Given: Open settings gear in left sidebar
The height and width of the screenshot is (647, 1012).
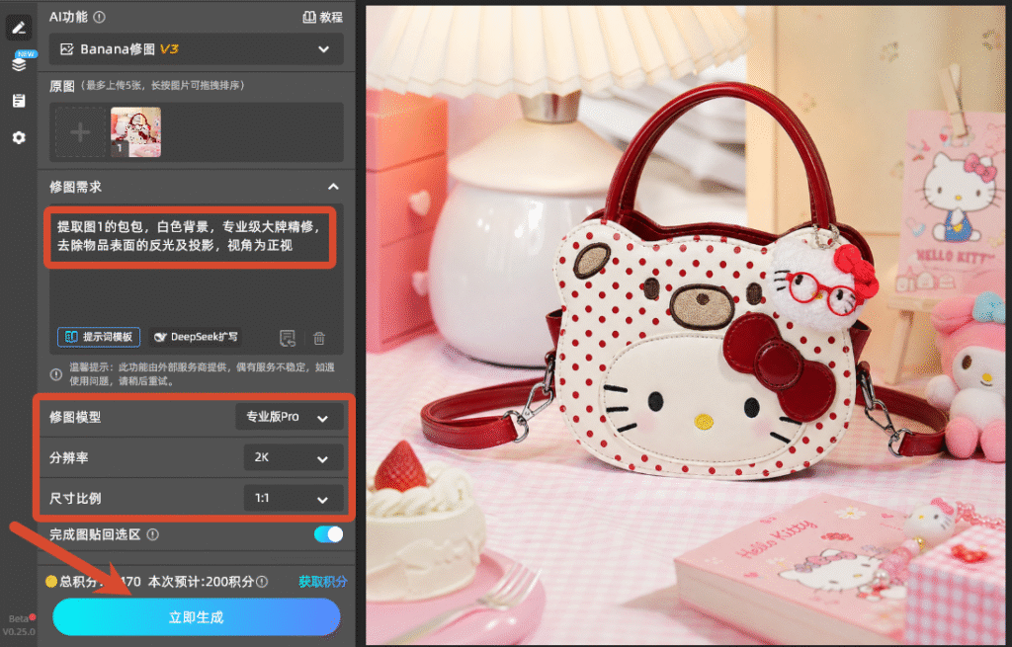Looking at the screenshot, I should (x=19, y=137).
